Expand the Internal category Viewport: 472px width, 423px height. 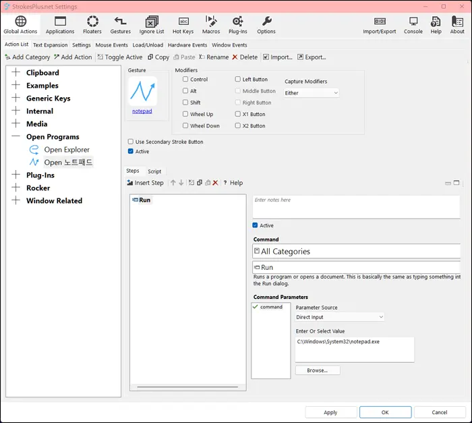pos(16,111)
